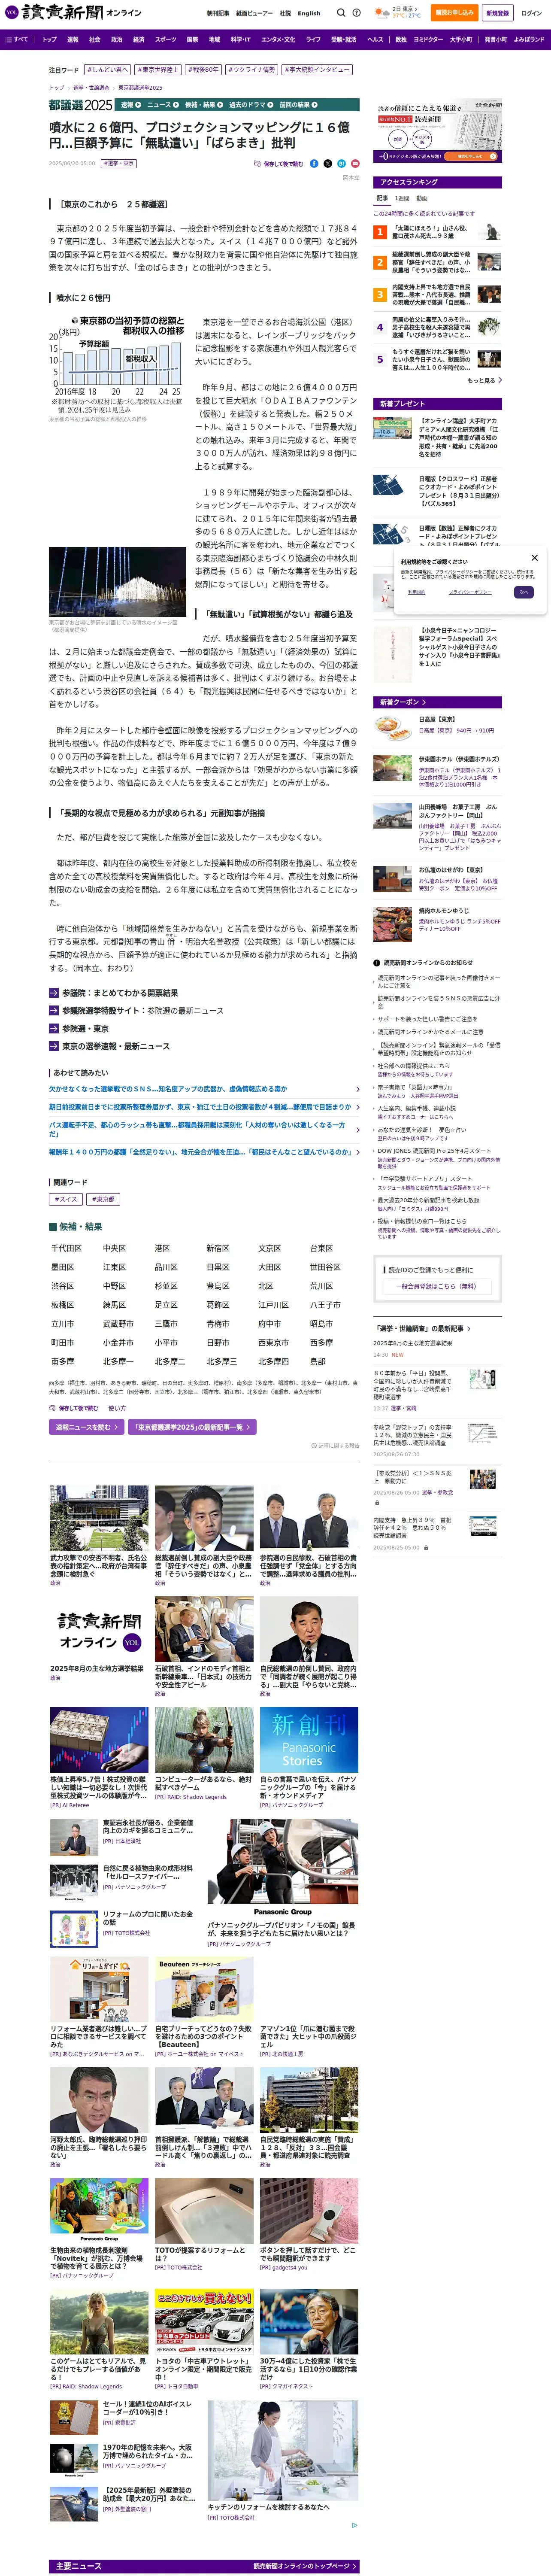The width and height of the screenshot is (551, 2576).
Task: Share article via X icon
Action: pyautogui.click(x=327, y=163)
